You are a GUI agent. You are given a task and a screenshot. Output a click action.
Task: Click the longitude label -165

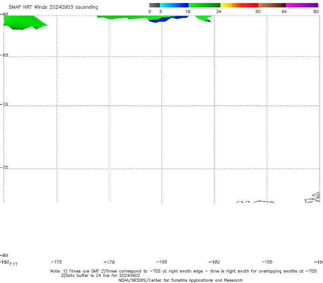(161, 262)
